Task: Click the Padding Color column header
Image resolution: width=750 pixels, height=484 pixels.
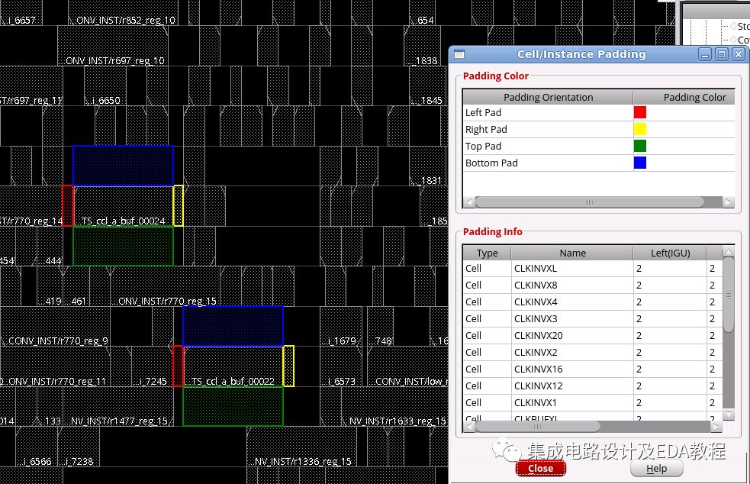Action: [x=684, y=97]
